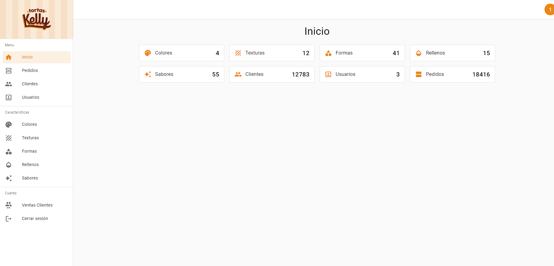Click the Colores palette icon in sidebar
This screenshot has height=266, width=554.
(x=9, y=125)
